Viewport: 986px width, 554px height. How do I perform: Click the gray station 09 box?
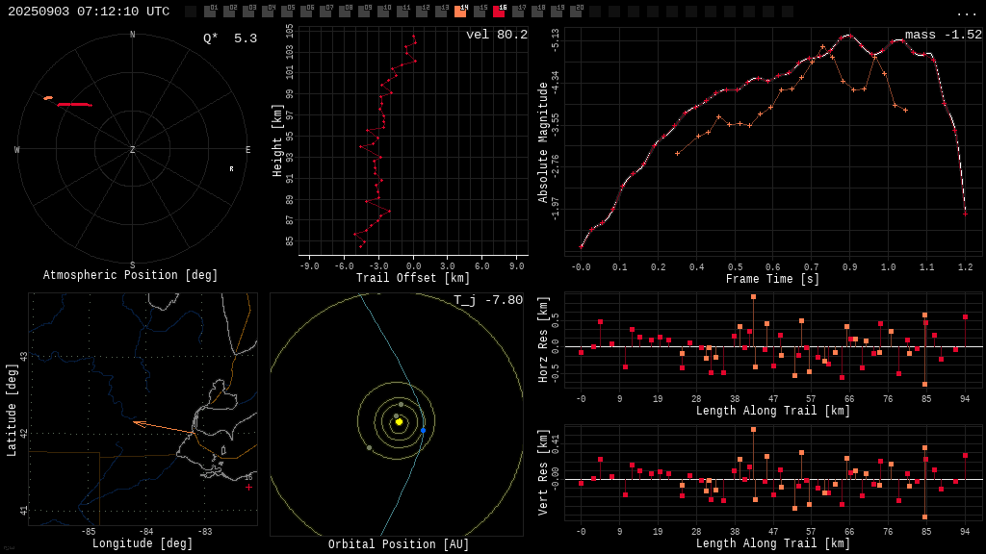[365, 11]
